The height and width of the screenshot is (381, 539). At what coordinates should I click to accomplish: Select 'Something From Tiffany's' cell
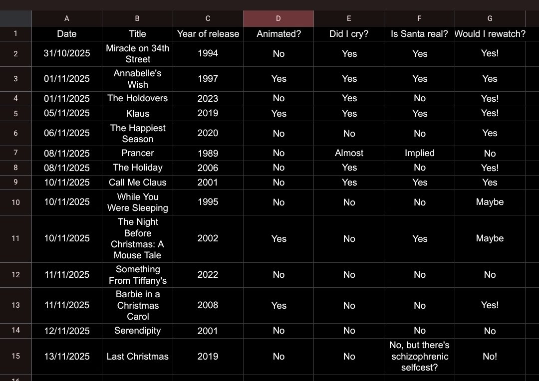[x=138, y=275]
